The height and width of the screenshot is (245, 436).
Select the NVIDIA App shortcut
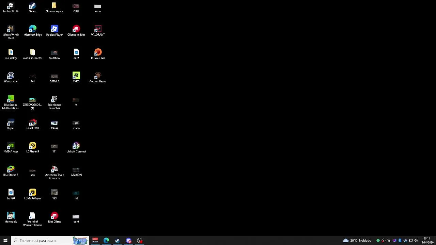tap(11, 148)
